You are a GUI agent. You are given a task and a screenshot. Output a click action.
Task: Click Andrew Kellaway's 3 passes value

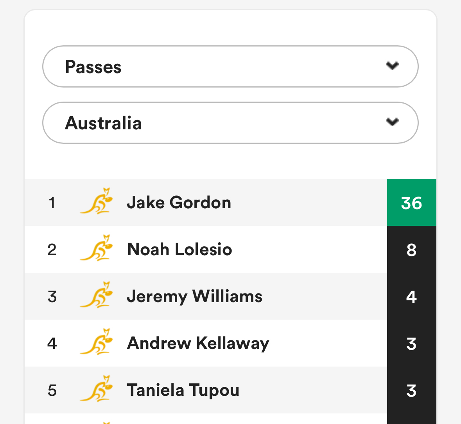point(412,343)
